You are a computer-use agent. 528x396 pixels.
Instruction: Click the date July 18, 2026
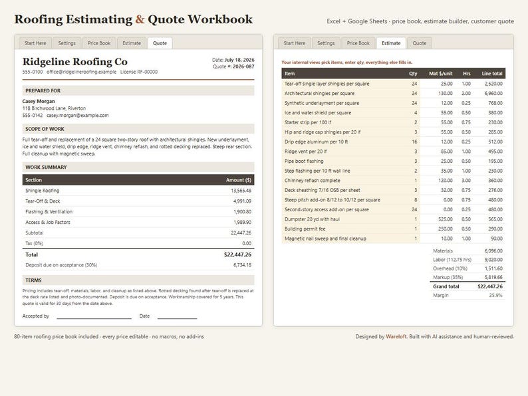pos(239,60)
